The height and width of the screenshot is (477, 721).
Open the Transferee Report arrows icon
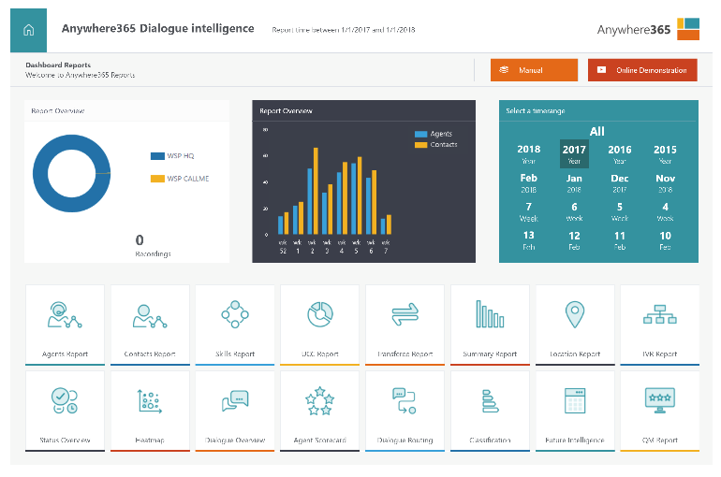pos(405,315)
